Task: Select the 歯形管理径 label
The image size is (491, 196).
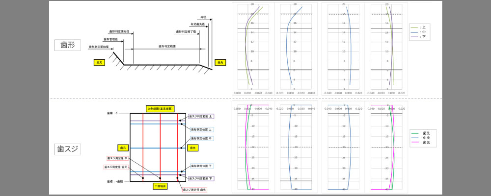Action: 110,39
